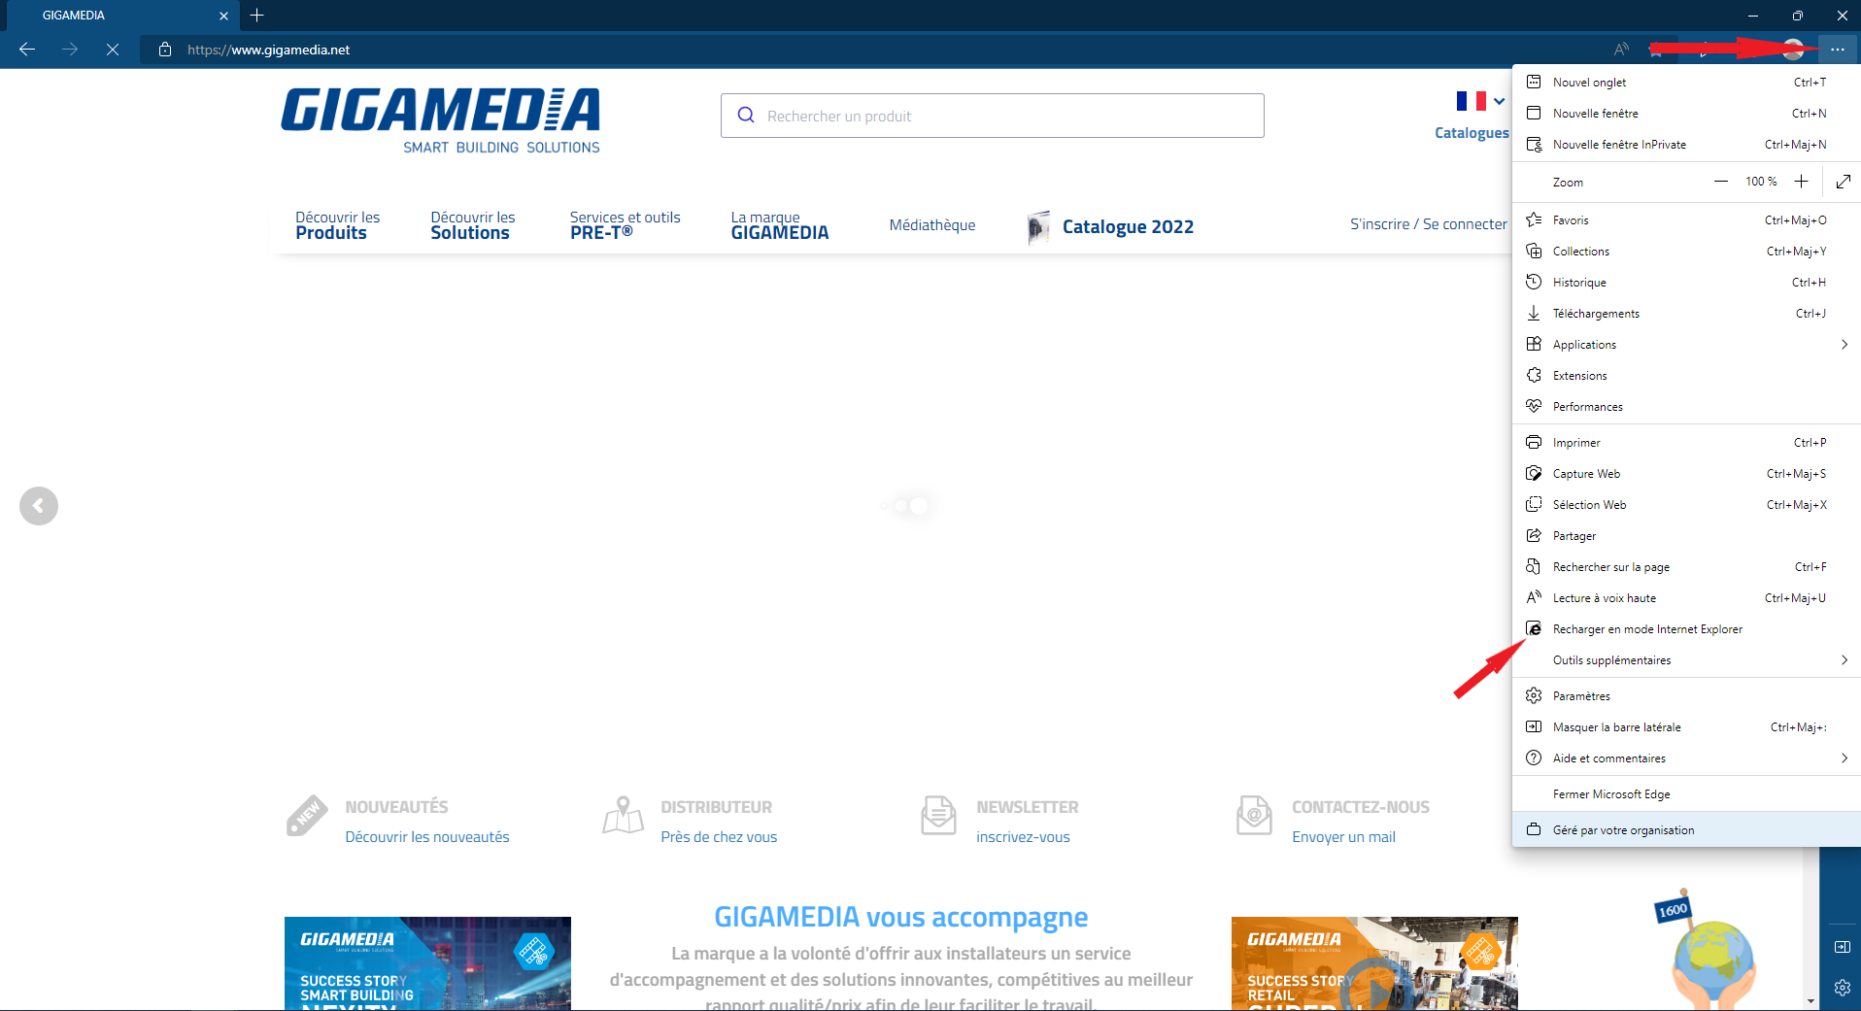Choose Sélection Web from the menu
The height and width of the screenshot is (1011, 1861).
(x=1686, y=505)
